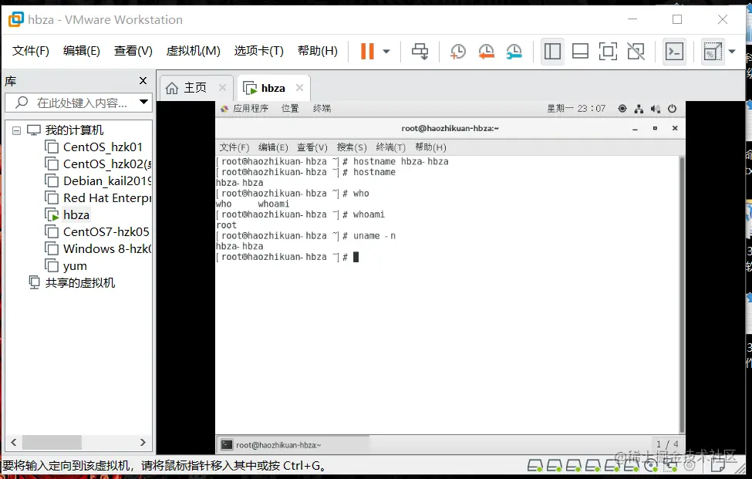Open the terminal 编辑(E) menu
This screenshot has height=479, width=752.
click(273, 147)
